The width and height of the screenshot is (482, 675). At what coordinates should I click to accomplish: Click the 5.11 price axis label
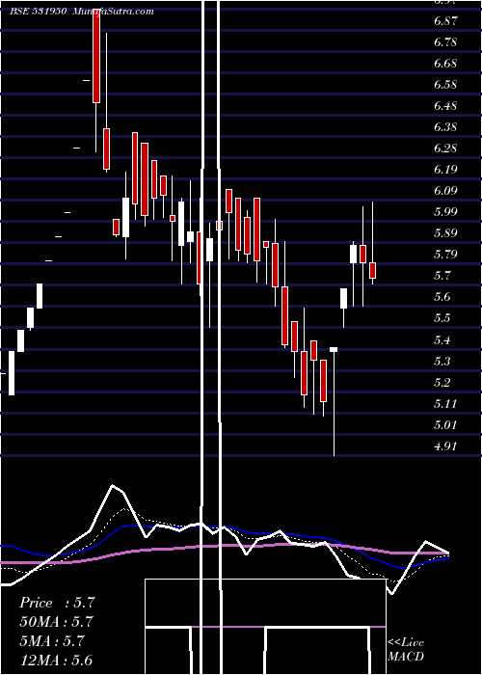[445, 404]
